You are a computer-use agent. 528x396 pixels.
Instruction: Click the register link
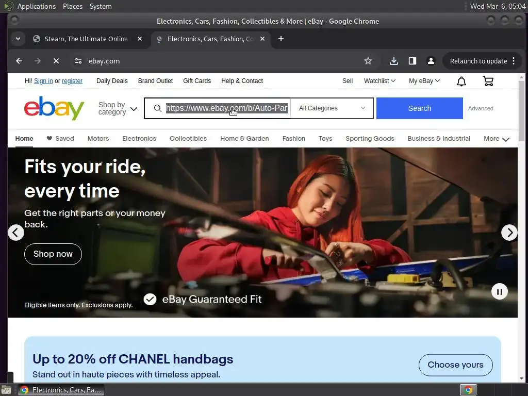[72, 81]
